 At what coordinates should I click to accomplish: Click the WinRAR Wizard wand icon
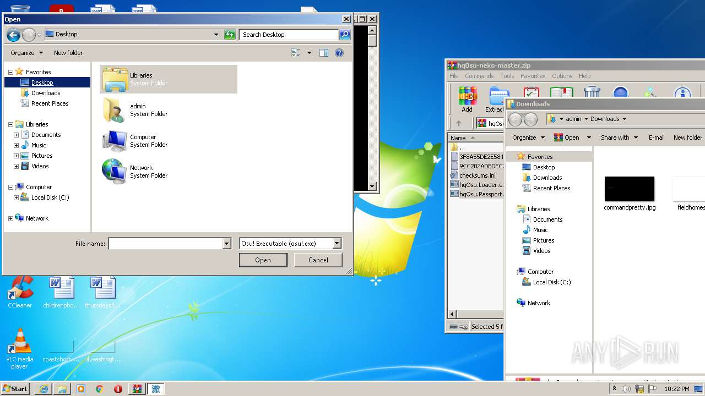tap(651, 92)
